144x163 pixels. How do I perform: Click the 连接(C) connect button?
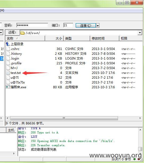pos(86,26)
